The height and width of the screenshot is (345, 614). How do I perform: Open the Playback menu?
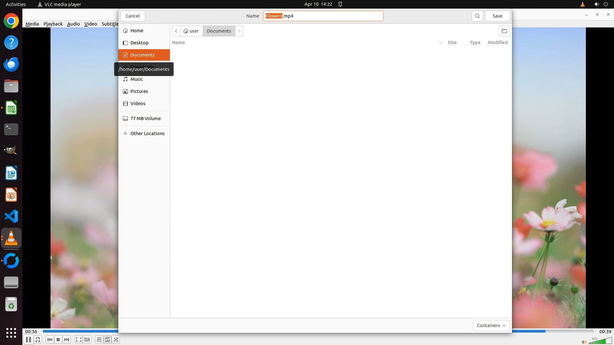click(x=53, y=24)
